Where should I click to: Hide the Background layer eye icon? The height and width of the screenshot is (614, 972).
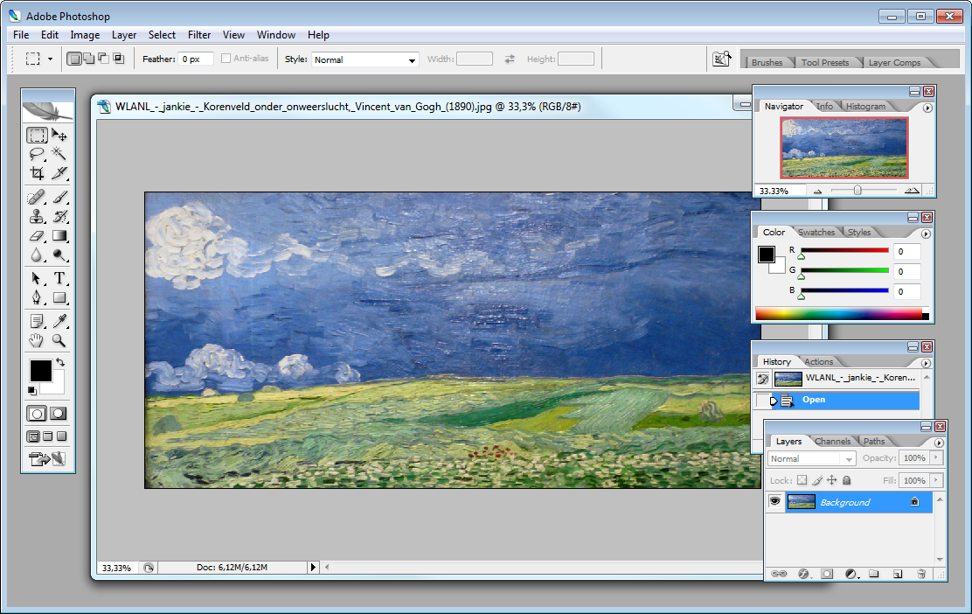click(774, 502)
